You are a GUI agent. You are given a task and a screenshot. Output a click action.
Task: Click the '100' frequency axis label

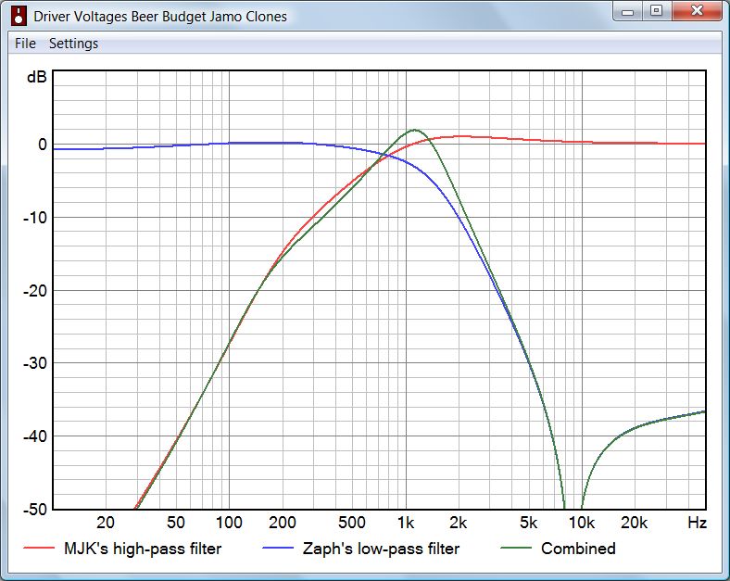[229, 523]
